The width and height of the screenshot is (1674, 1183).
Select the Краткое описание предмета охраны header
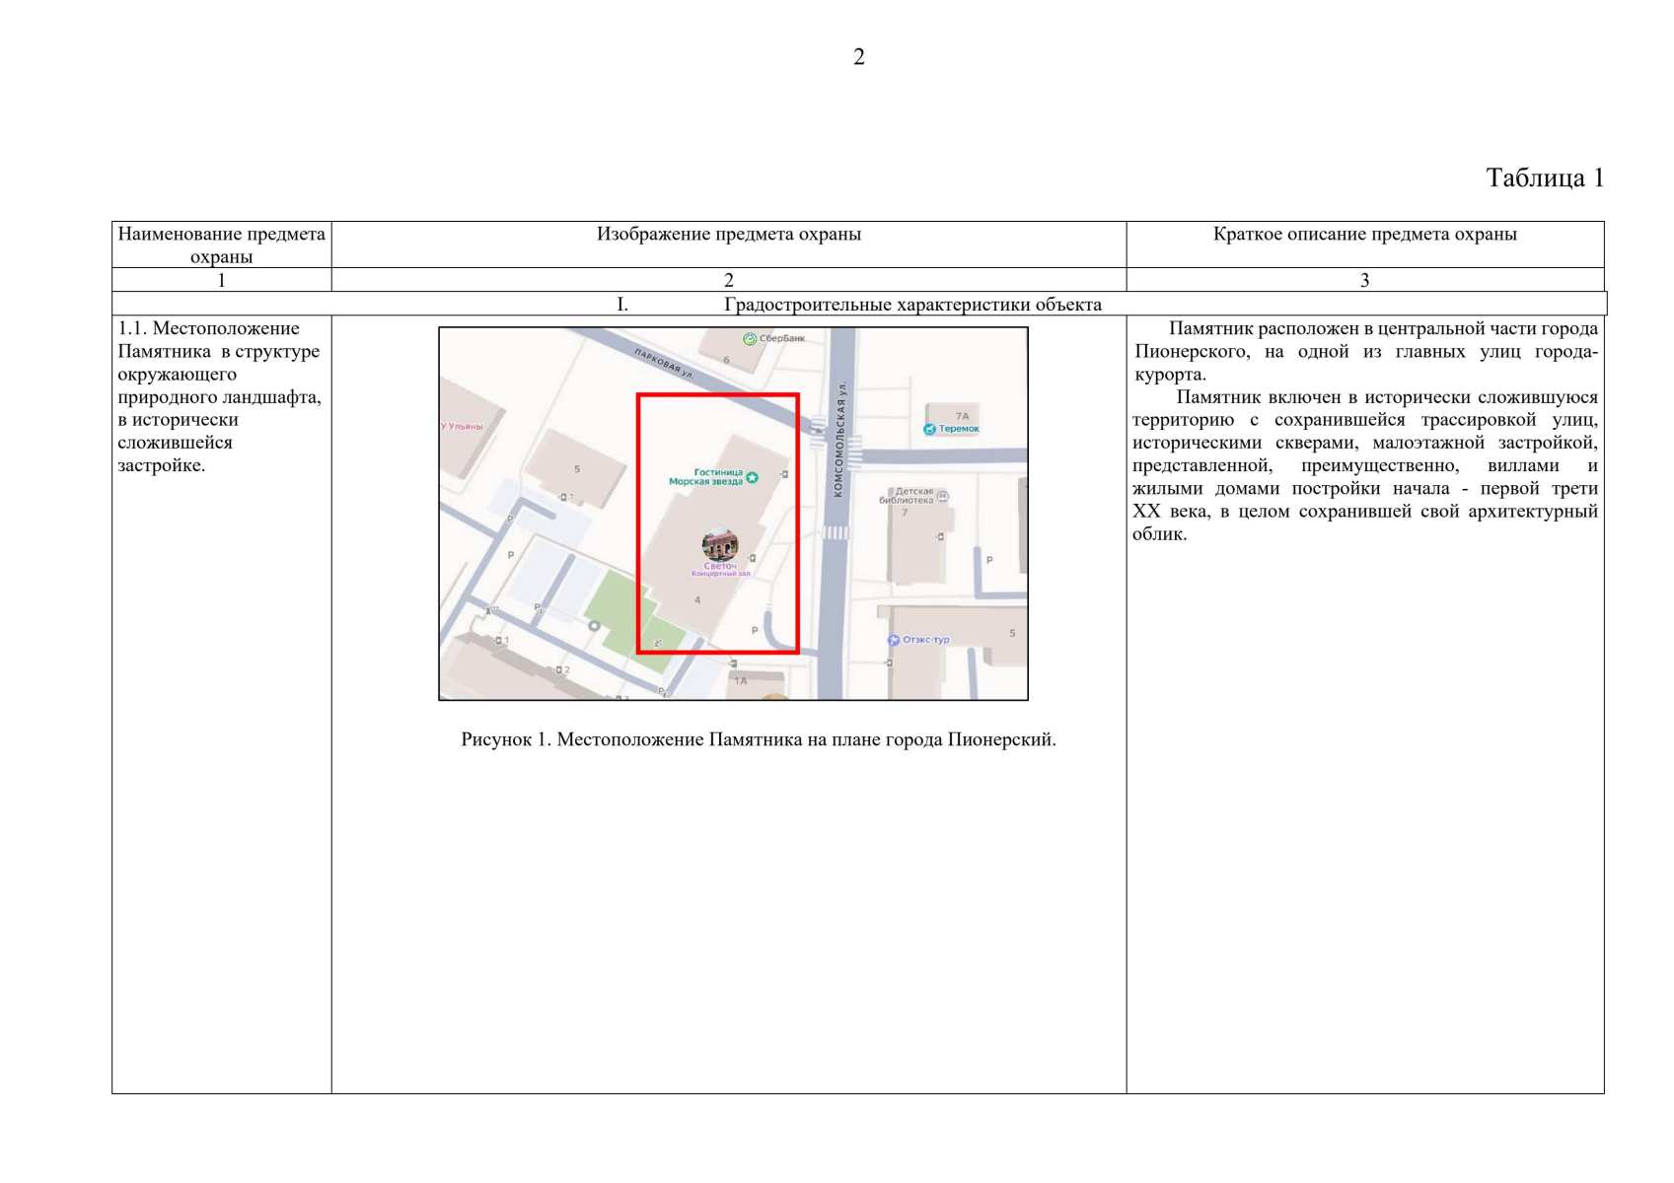tap(1364, 235)
